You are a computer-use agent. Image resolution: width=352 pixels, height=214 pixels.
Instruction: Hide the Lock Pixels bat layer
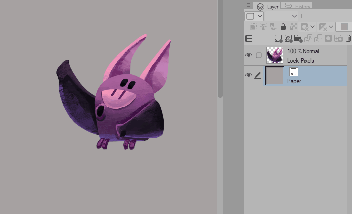coord(249,55)
